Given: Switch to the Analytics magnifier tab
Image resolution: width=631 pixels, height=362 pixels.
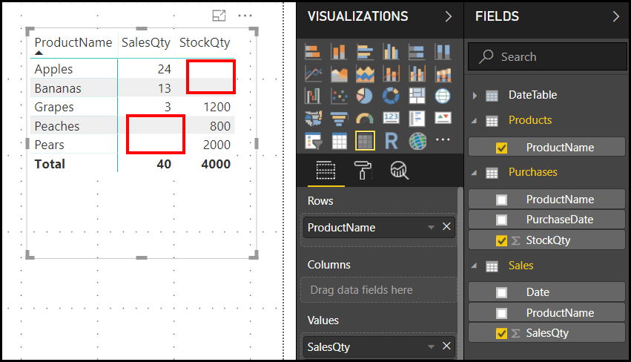Looking at the screenshot, I should coord(399,171).
